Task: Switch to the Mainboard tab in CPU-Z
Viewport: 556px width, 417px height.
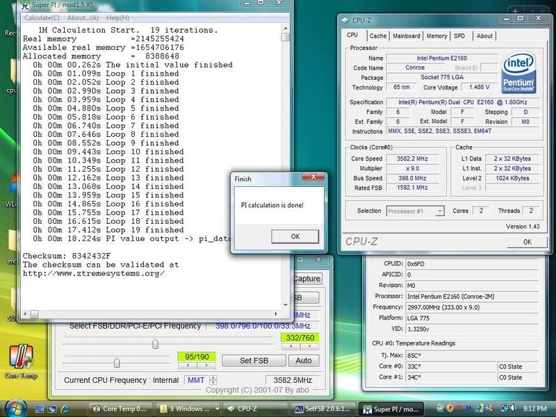Action: [x=407, y=36]
